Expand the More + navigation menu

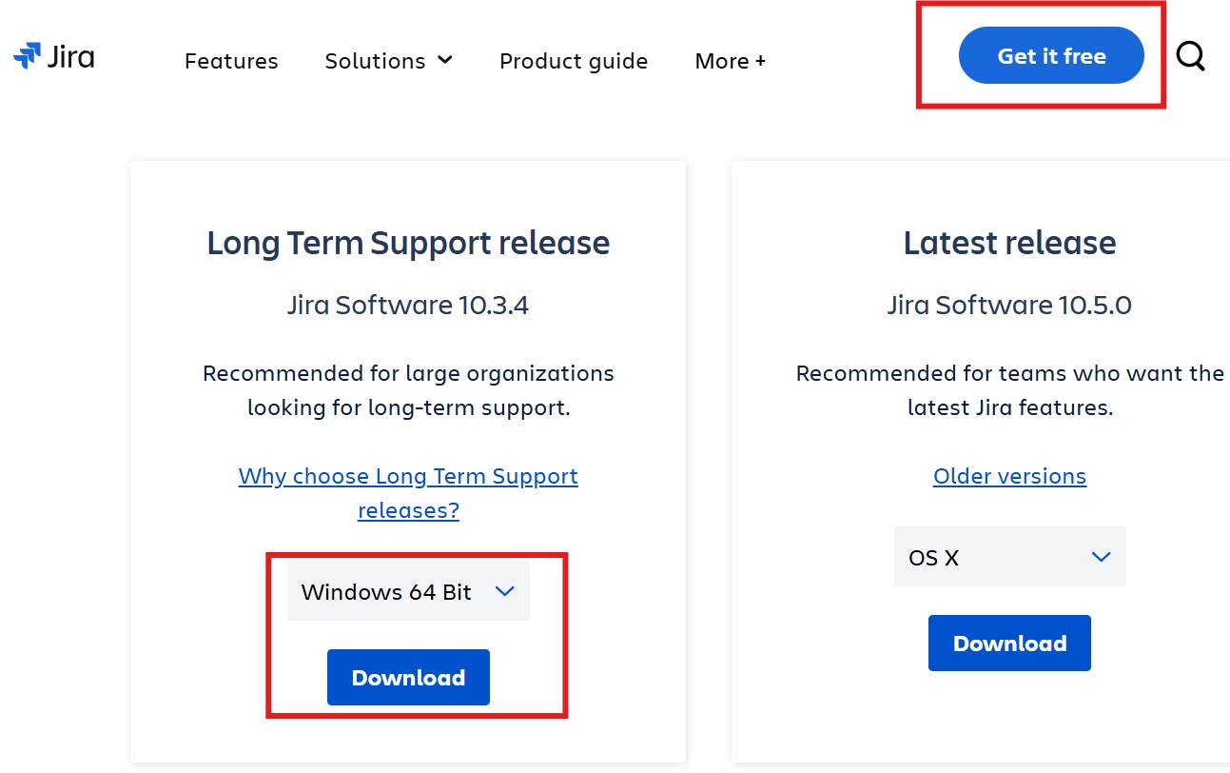click(x=730, y=61)
